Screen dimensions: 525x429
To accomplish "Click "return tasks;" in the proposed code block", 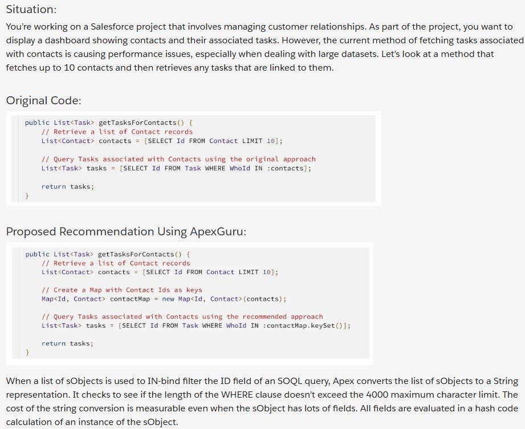I will pyautogui.click(x=67, y=344).
